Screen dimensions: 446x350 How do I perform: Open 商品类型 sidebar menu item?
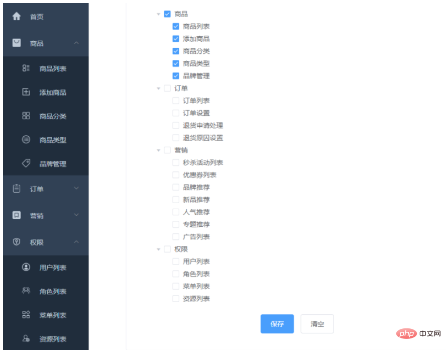46,140
